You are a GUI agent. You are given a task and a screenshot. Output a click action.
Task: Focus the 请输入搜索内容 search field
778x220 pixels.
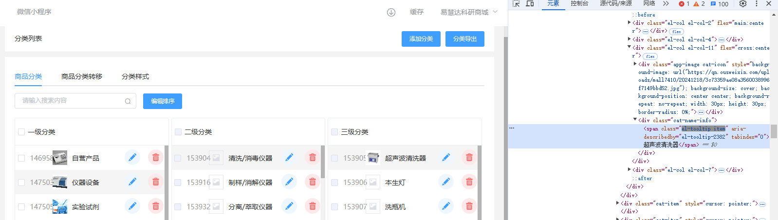(x=75, y=101)
